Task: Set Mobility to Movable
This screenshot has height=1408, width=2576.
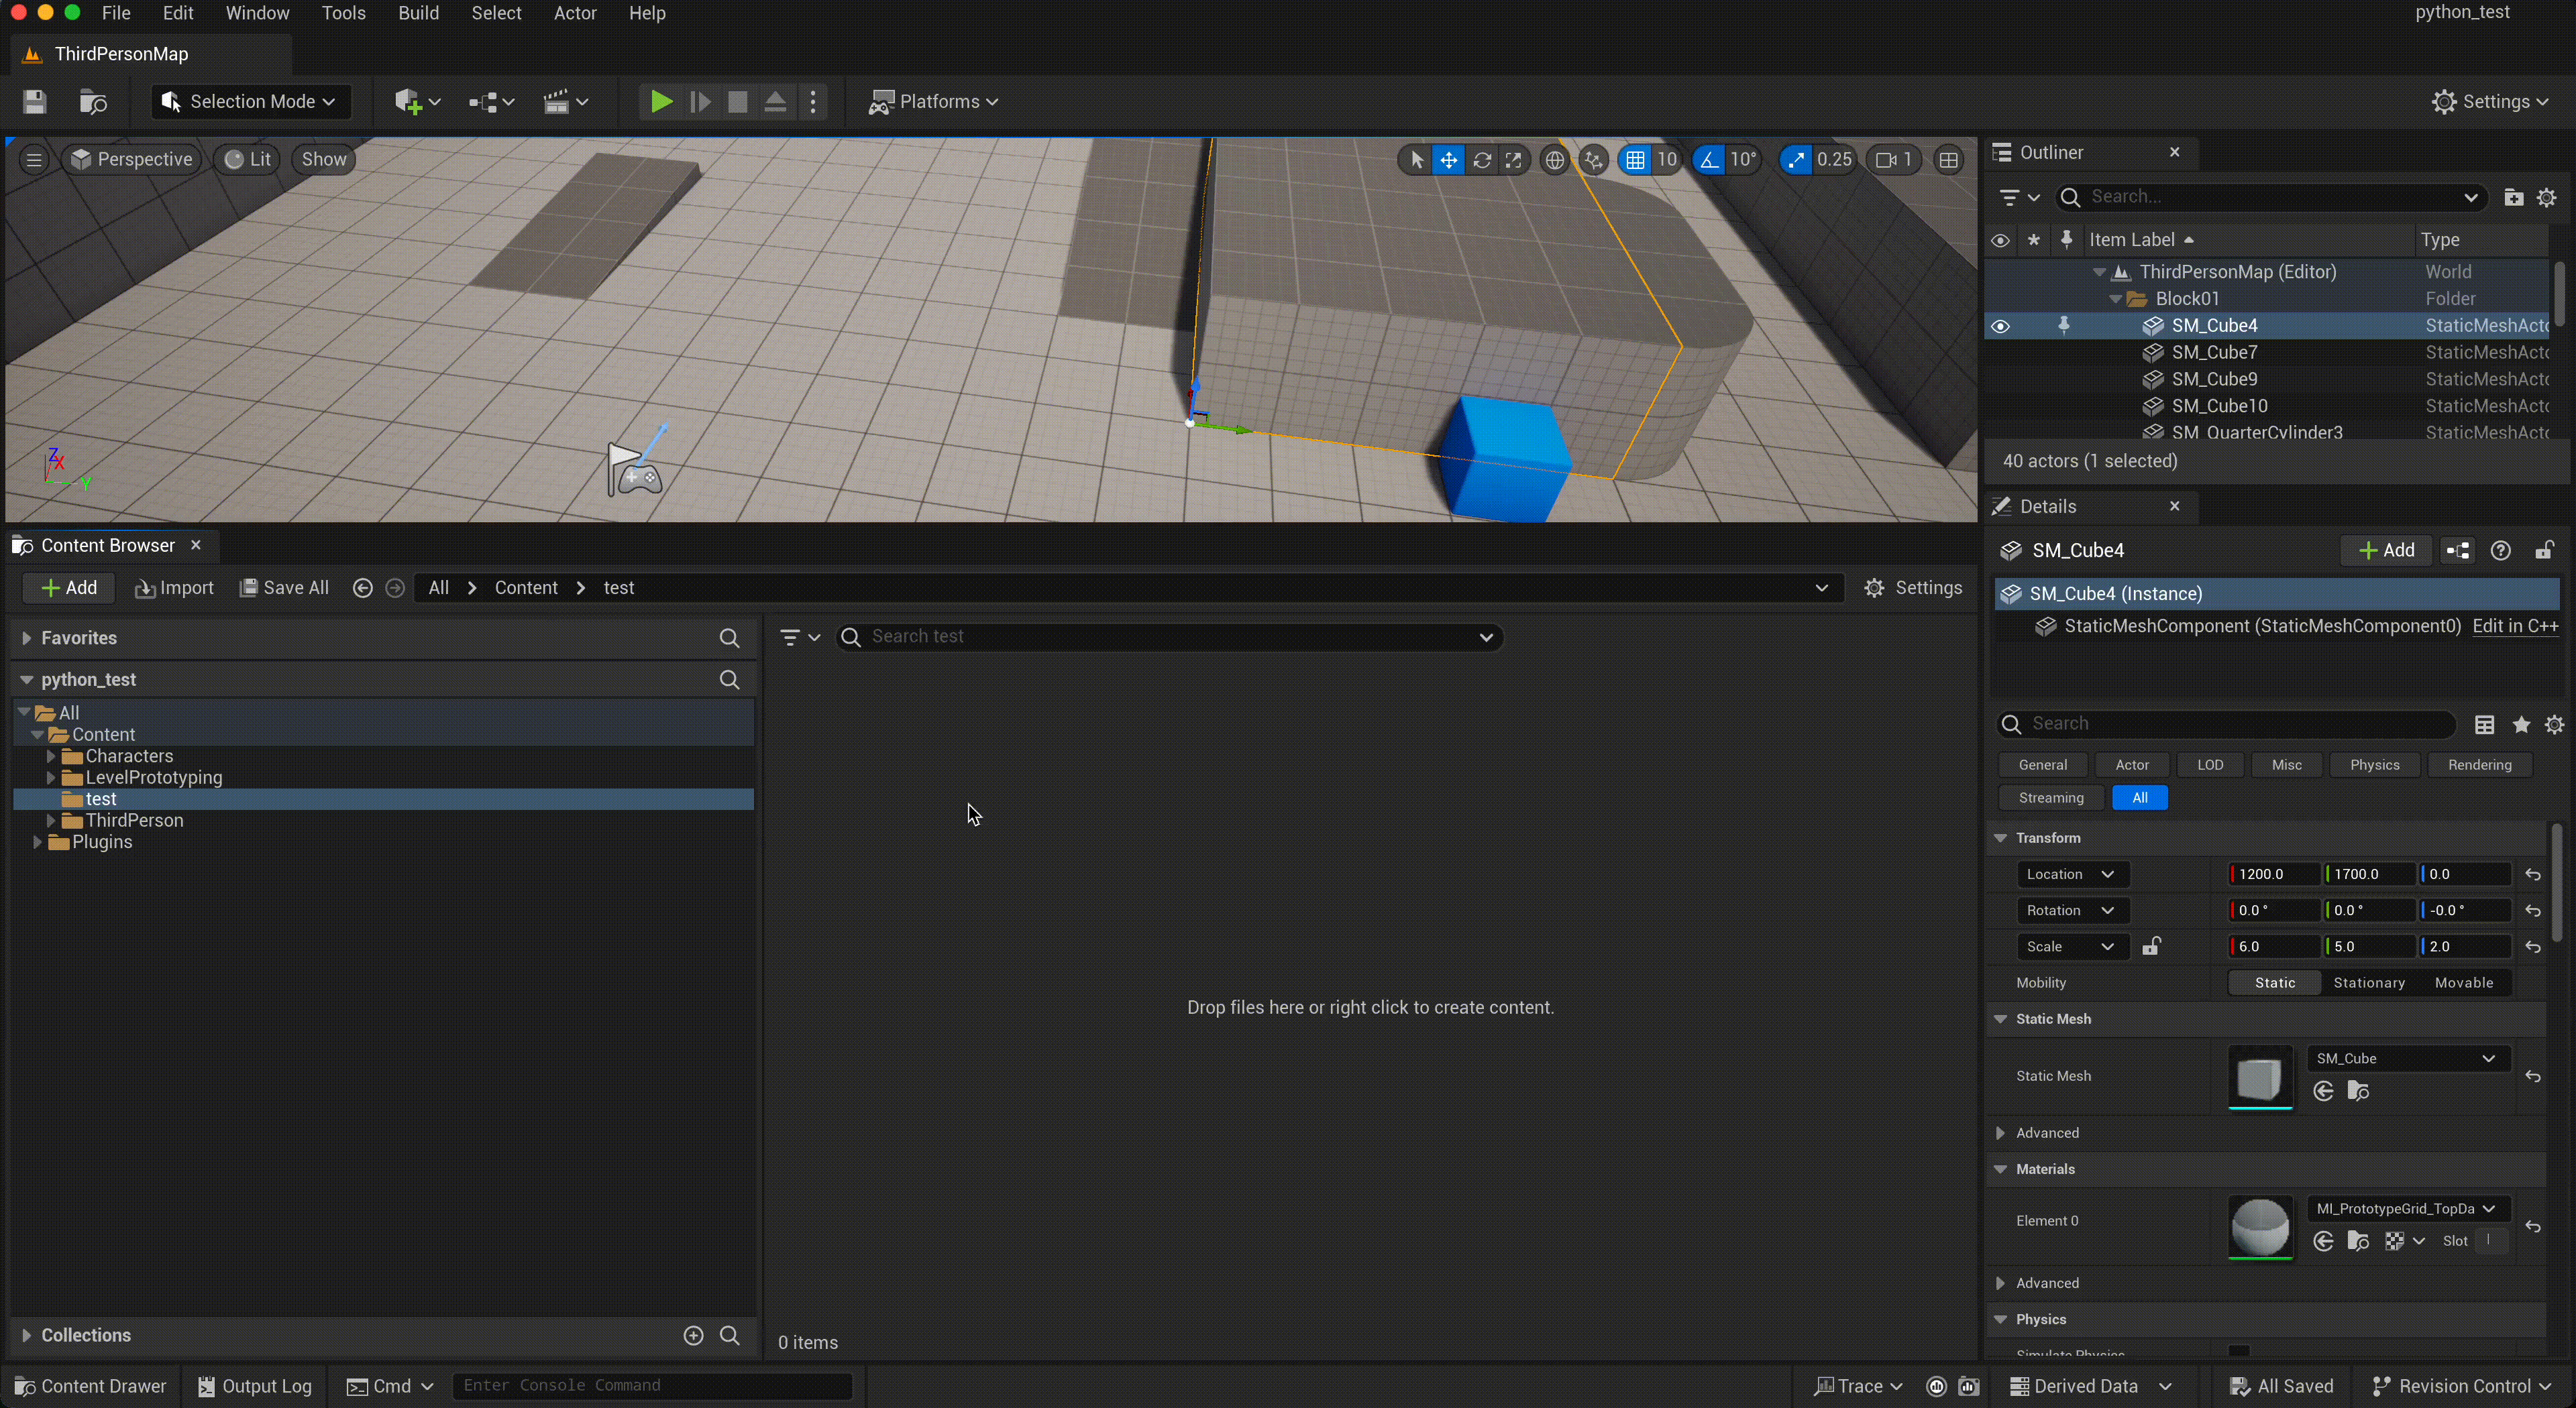Action: tap(2463, 982)
